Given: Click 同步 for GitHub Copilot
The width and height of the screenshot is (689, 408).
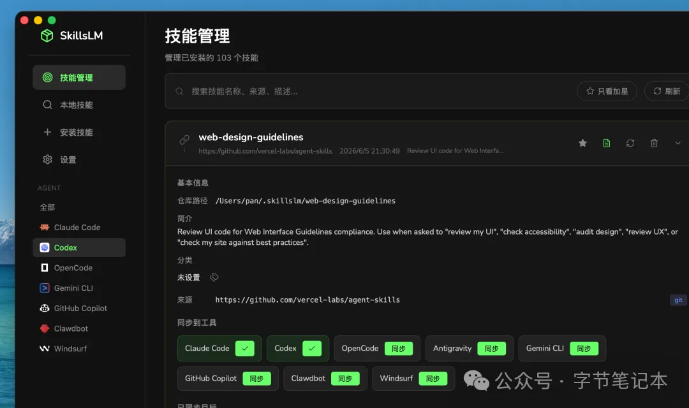Looking at the screenshot, I should (x=256, y=379).
